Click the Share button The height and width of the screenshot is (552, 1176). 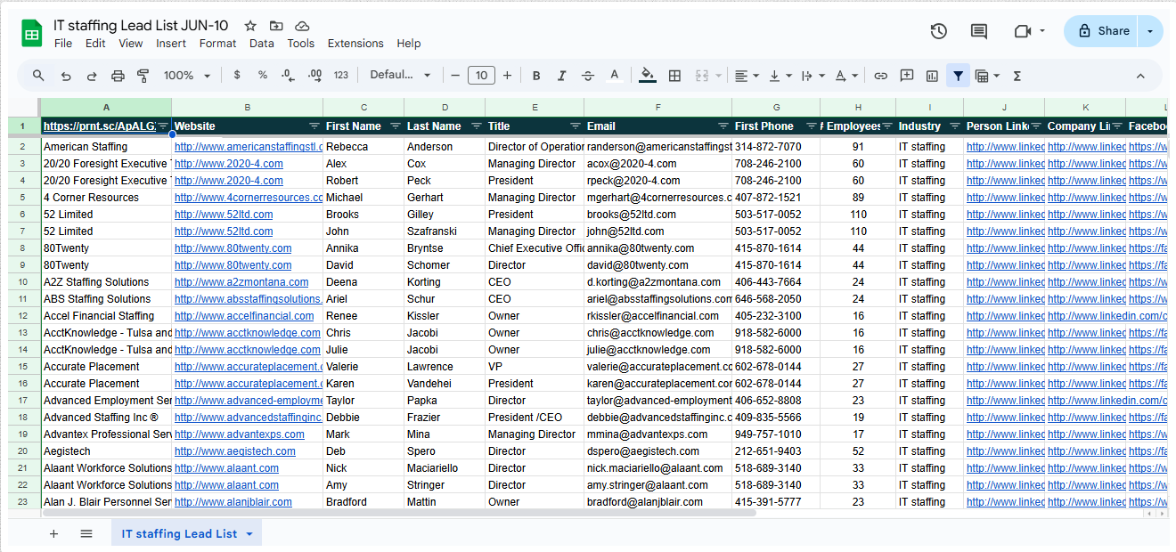coord(1101,31)
